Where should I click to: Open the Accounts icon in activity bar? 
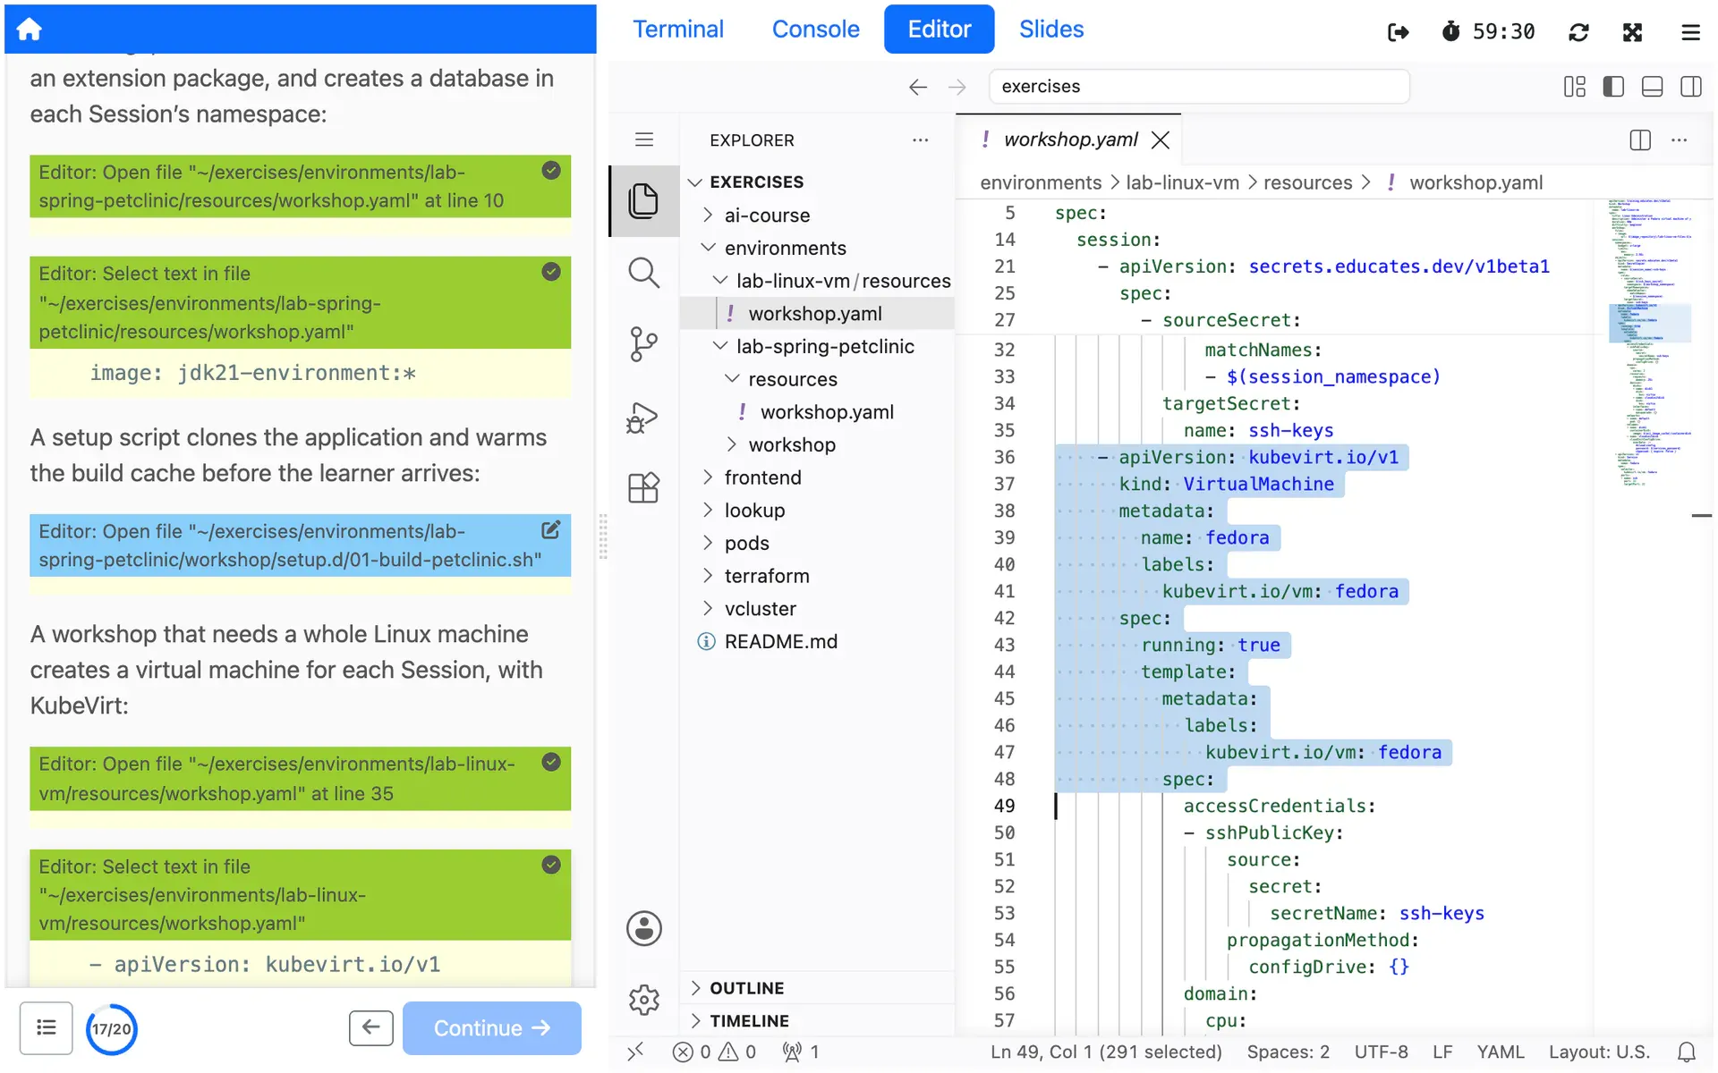[x=643, y=928]
